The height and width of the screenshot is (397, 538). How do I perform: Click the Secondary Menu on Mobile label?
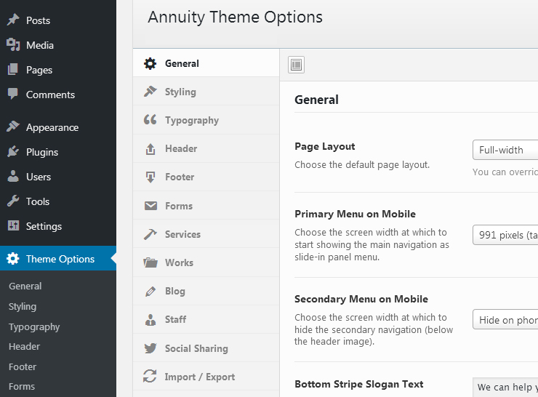(361, 300)
